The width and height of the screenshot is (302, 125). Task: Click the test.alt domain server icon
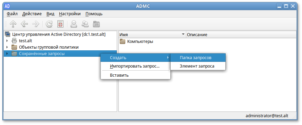click(x=14, y=41)
